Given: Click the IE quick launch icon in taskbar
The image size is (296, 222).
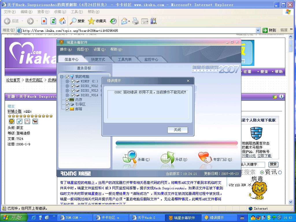Looking at the screenshot, I should click(34, 217).
